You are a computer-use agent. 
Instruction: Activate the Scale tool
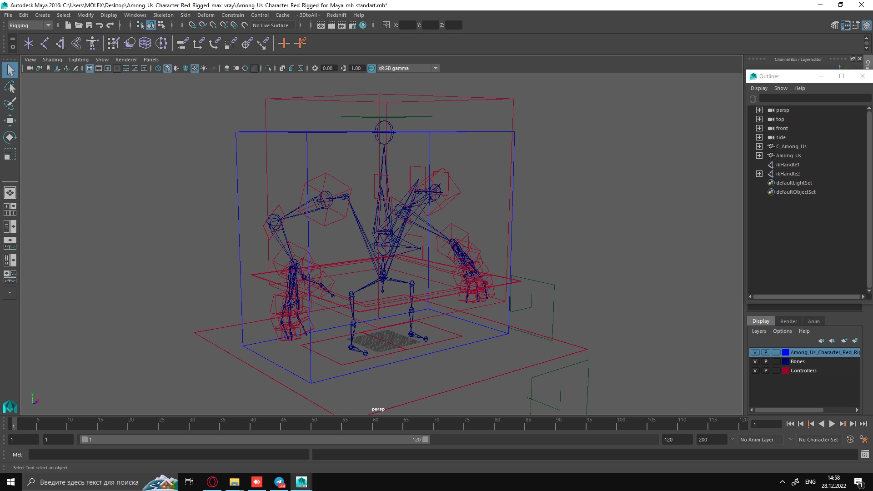10,154
